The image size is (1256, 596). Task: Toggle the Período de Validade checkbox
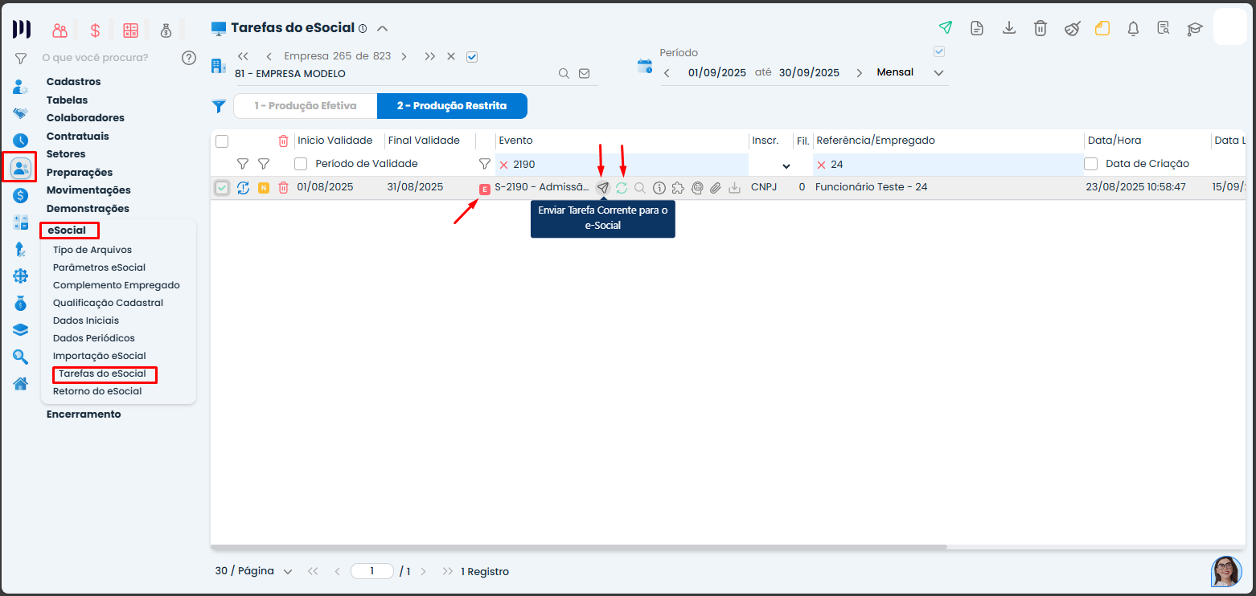301,164
